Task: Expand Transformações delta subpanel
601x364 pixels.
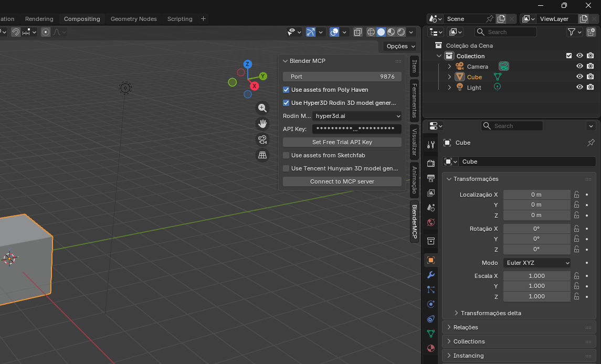Action: point(456,313)
